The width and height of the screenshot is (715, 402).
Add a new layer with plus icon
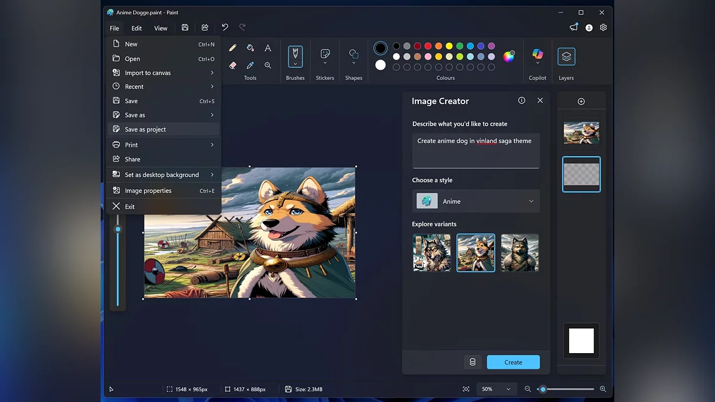coord(581,101)
